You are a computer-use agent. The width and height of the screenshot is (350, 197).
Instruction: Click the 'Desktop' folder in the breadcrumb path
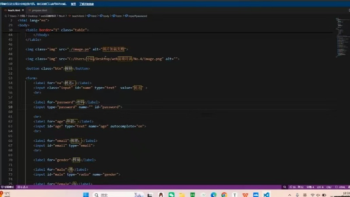click(x=33, y=16)
